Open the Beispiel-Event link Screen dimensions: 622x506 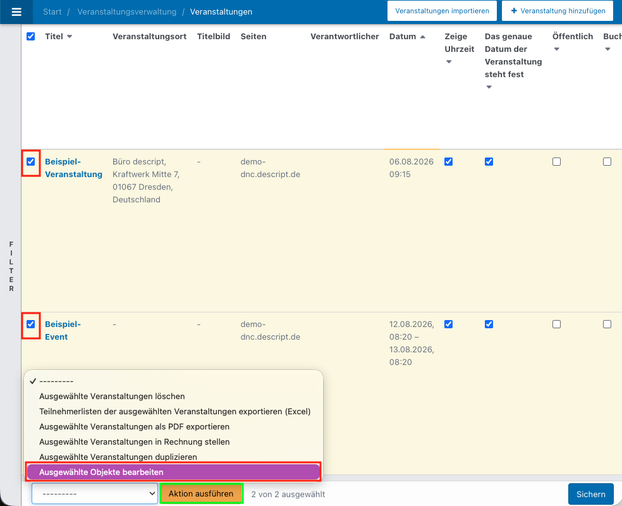point(63,331)
